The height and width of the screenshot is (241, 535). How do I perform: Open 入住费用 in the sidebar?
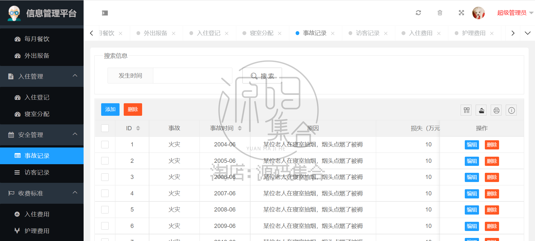42,214
